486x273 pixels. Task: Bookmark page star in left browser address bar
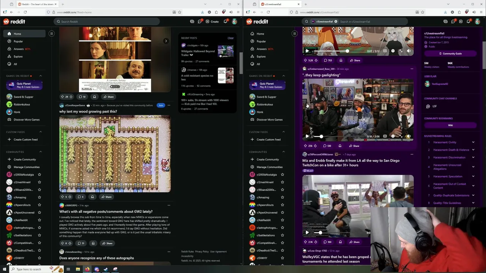(x=180, y=12)
